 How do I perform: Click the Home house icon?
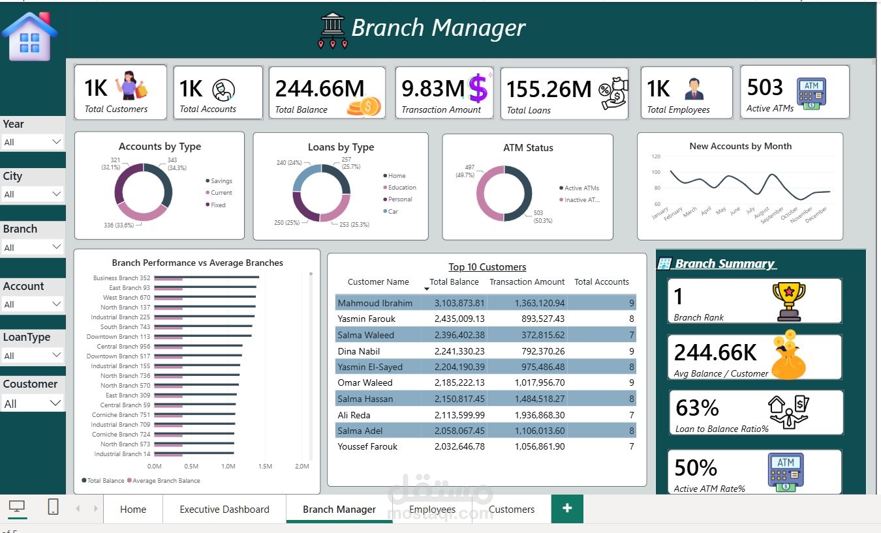click(30, 36)
